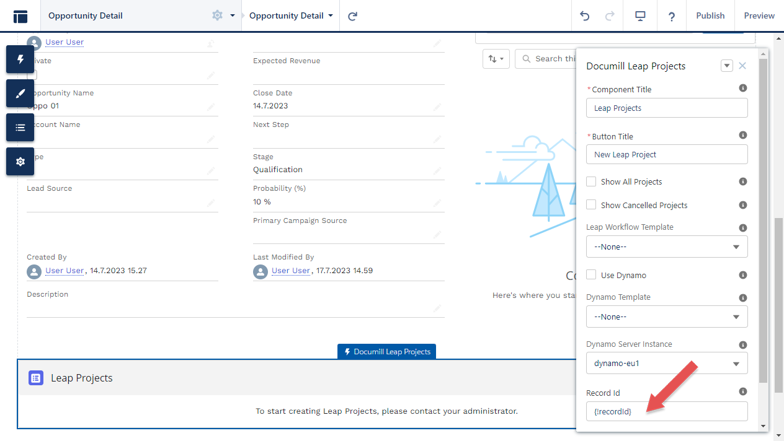Select the lightning components icon in the left sidebar

coord(20,59)
